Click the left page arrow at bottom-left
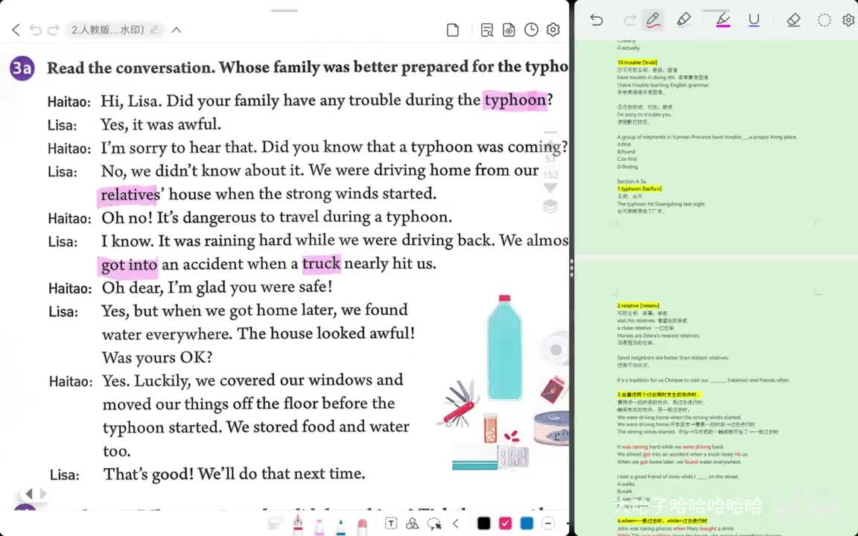 click(29, 494)
